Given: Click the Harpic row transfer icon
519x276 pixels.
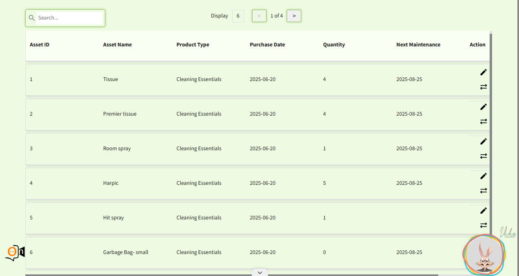Looking at the screenshot, I should (484, 191).
